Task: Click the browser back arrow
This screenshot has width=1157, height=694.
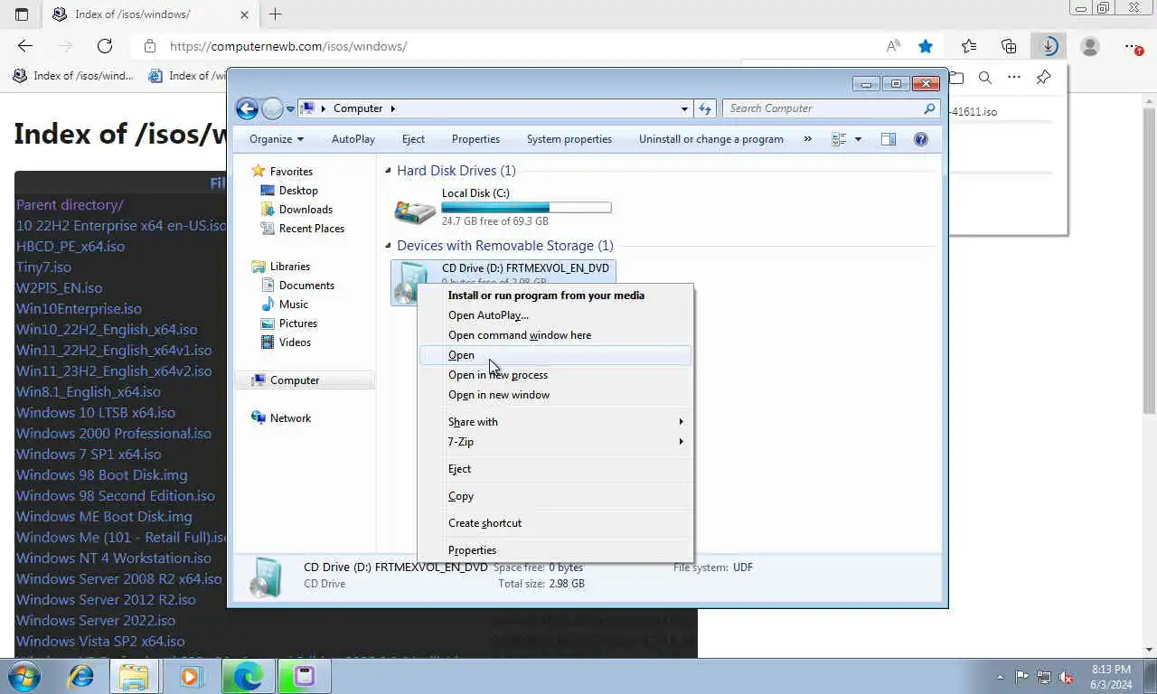Action: [25, 46]
